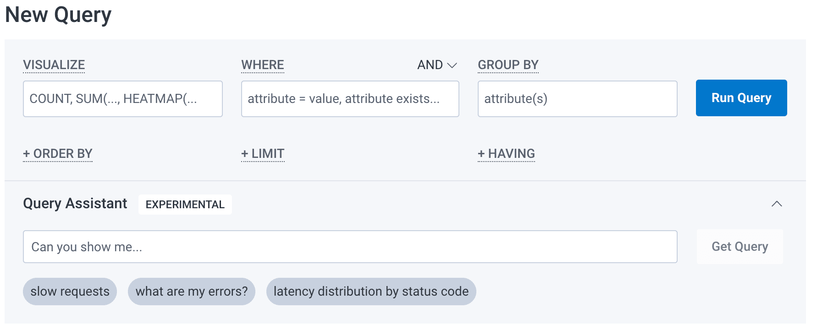Add a LIMIT clause
The height and width of the screenshot is (335, 817).
pos(263,153)
